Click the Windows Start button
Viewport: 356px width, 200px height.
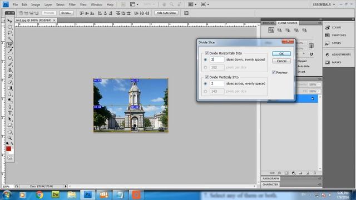(7, 195)
